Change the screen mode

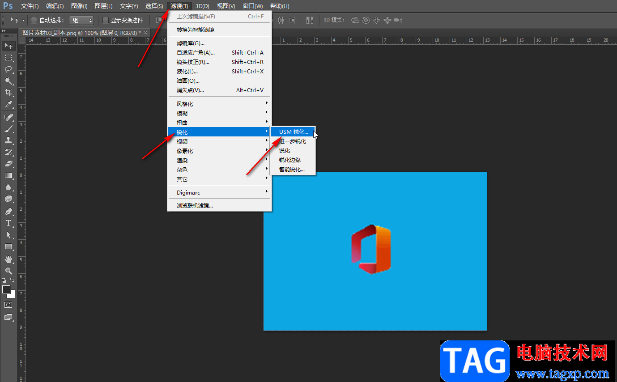point(9,317)
